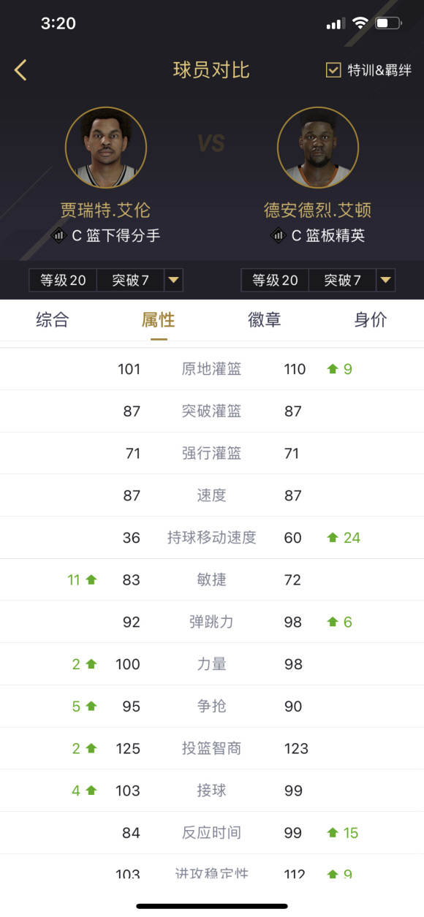Screen dimensions: 424x917
Task: Tap the position badge icon beside C 篮板精英
Action: coord(279,235)
